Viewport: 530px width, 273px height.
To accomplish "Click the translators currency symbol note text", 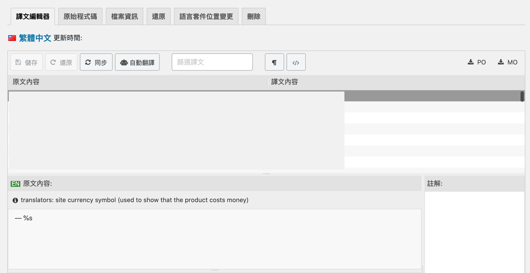I will coord(135,200).
